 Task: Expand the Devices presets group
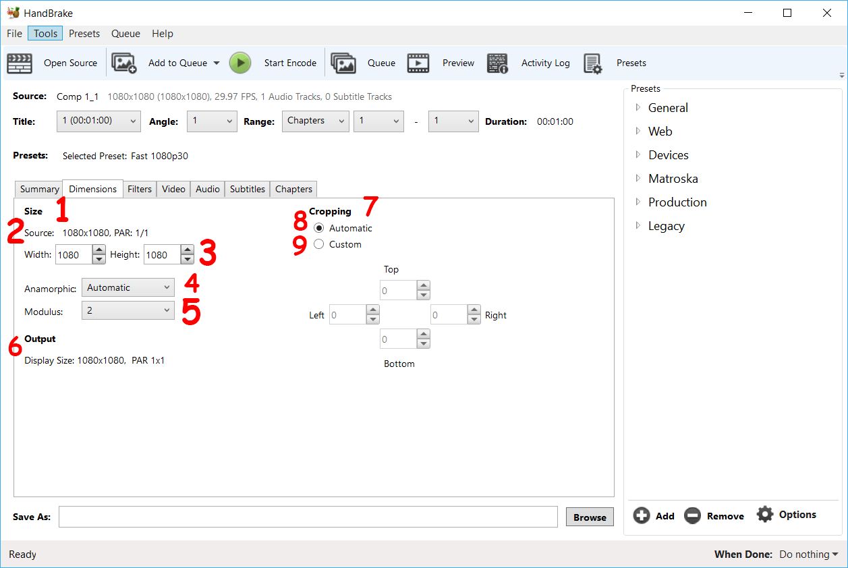click(x=638, y=154)
